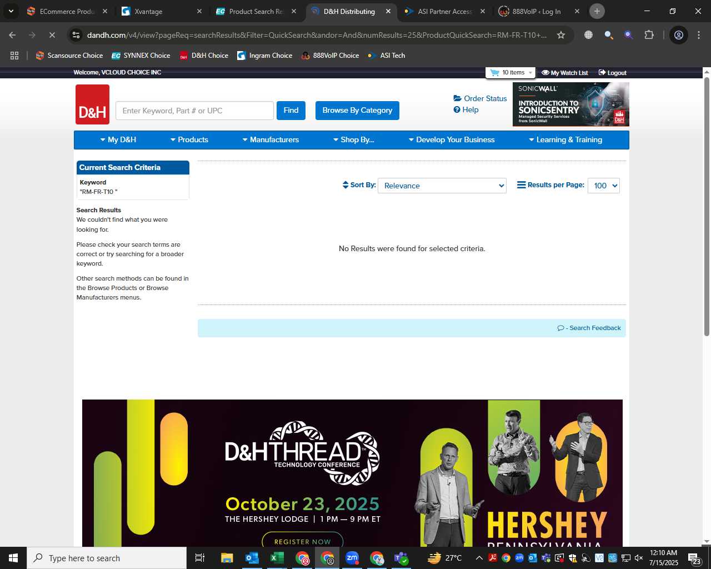This screenshot has height=569, width=711.
Task: Click the Windows taskbar search box
Action: coord(107,558)
